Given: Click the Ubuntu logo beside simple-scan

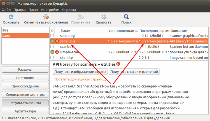Looking at the screenshot, I should click(x=57, y=52).
